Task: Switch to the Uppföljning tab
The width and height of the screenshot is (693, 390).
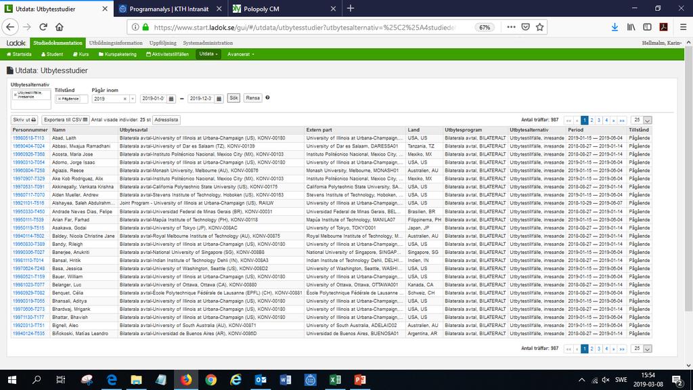Action: tap(162, 43)
